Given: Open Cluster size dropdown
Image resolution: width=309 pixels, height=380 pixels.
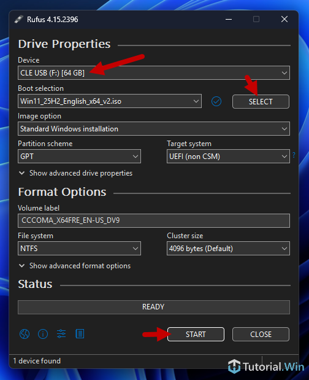Looking at the screenshot, I should click(x=228, y=249).
